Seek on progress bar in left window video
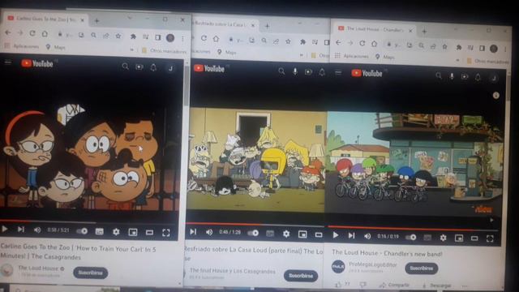 click(89, 221)
